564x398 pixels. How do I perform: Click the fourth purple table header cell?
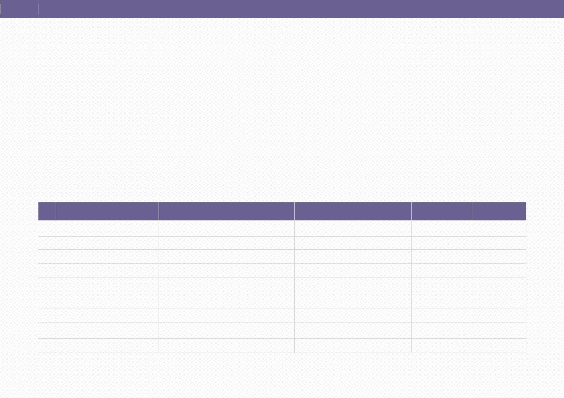click(353, 211)
